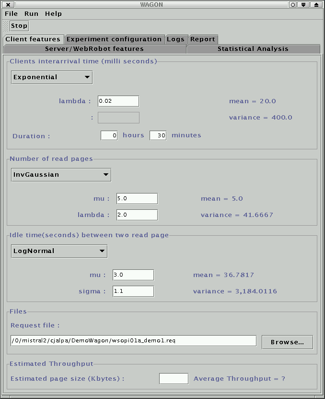Screen dimensions: 325x399
Task: Open the Exponential distribution dropdown
Action: [52, 77]
